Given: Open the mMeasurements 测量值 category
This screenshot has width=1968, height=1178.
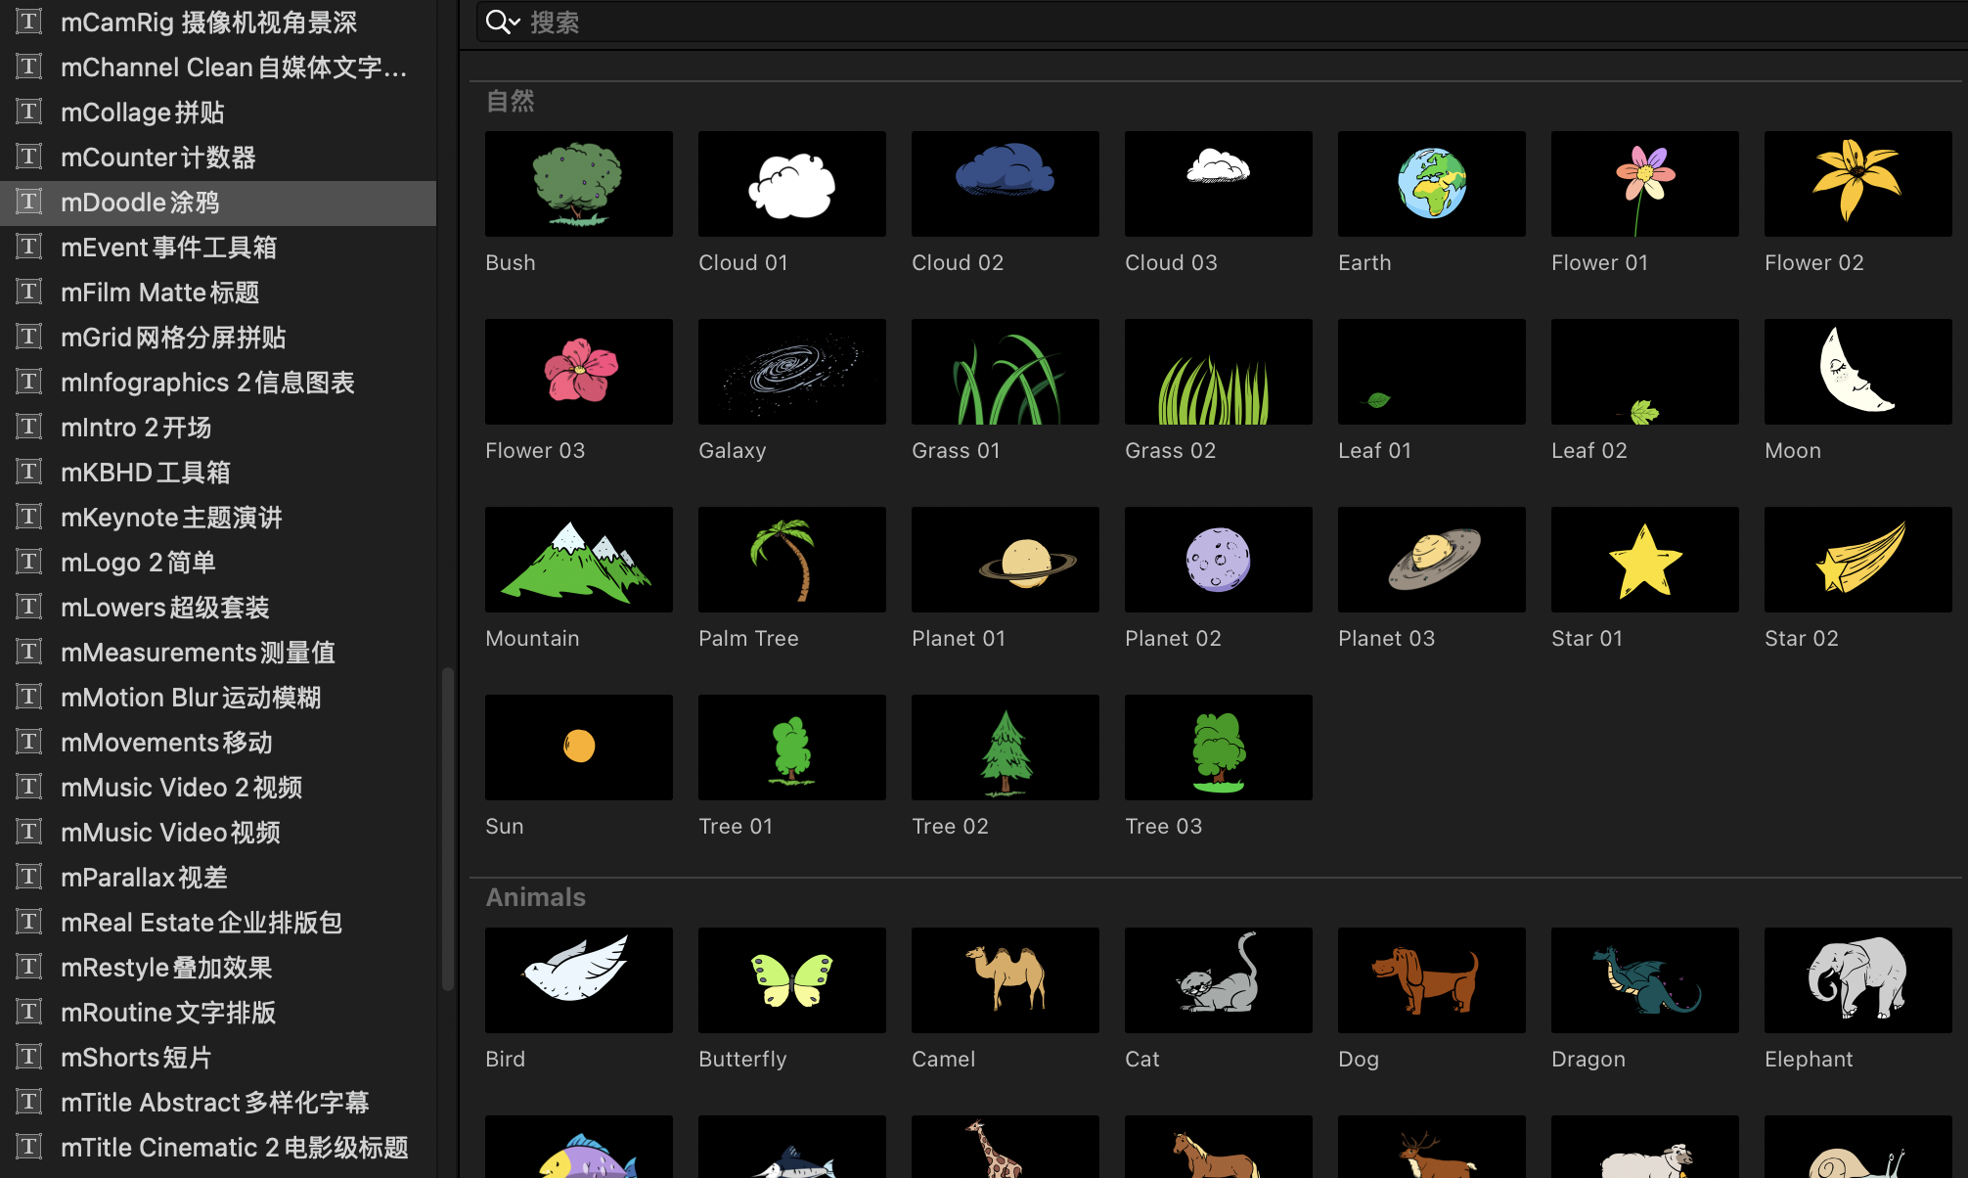Looking at the screenshot, I should tap(218, 652).
